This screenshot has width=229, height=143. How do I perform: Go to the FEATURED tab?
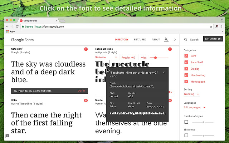coord(140,40)
